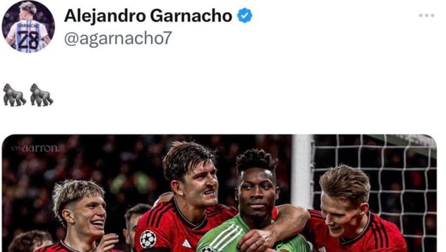Open the Alejandro Garnacho display name
The image size is (446, 252).
coord(148,16)
